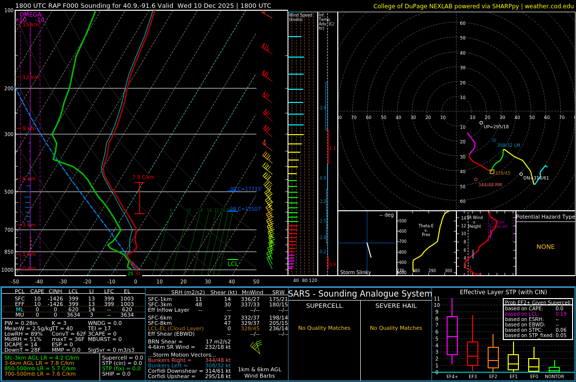576x382 pixels.
Task: Click the green LCL level marker
Action: (233, 262)
